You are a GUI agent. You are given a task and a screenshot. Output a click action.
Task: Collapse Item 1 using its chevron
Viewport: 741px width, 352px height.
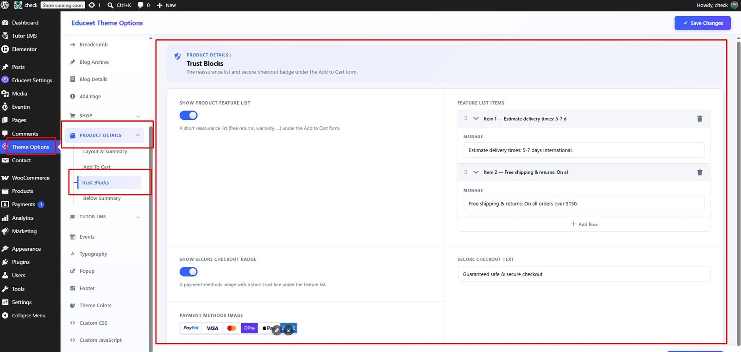click(x=476, y=118)
